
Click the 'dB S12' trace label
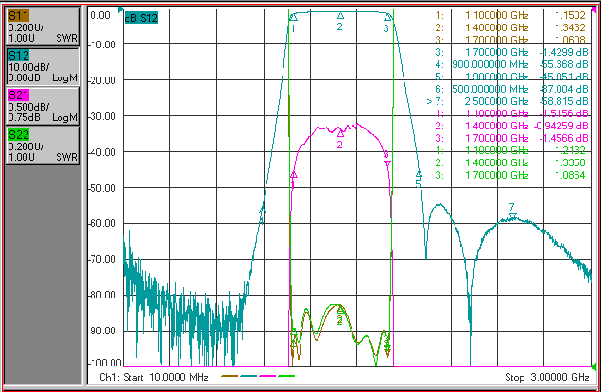coord(141,18)
